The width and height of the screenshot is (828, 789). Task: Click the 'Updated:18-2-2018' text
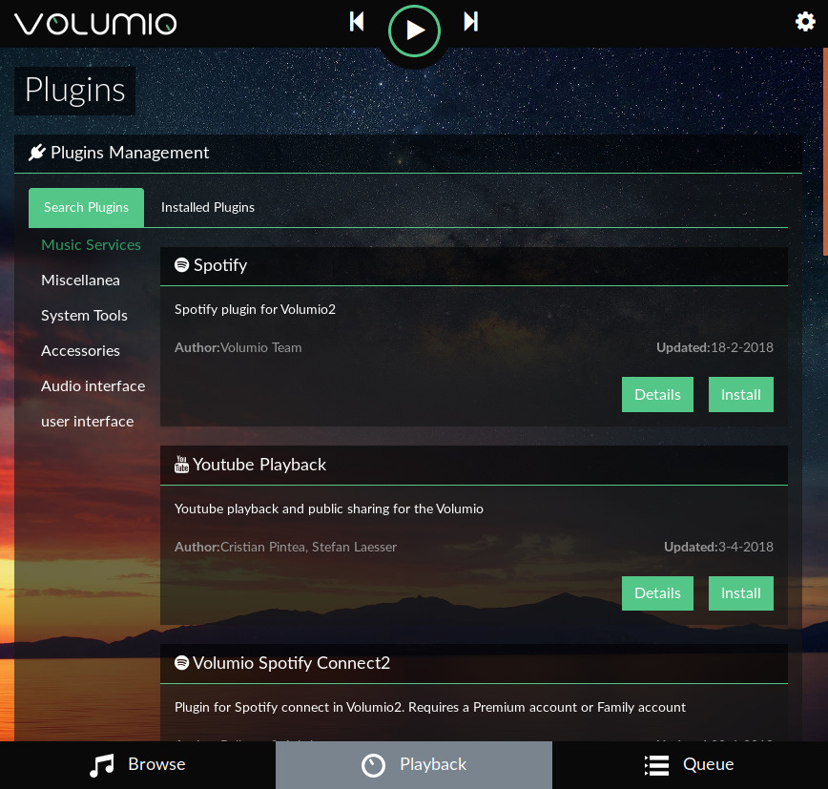(x=714, y=347)
